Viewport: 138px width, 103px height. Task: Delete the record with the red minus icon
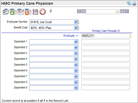pyautogui.click(x=28, y=12)
